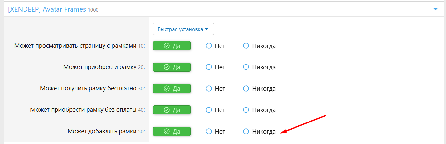Select Нет for Может приобрести рамку без оплаты
The image size is (446, 144).
(x=215, y=110)
